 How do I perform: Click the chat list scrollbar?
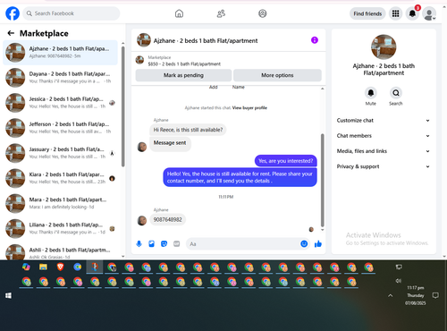pyautogui.click(x=123, y=106)
